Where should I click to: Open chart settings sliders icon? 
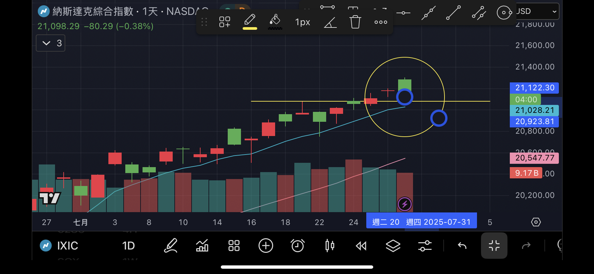(x=425, y=246)
